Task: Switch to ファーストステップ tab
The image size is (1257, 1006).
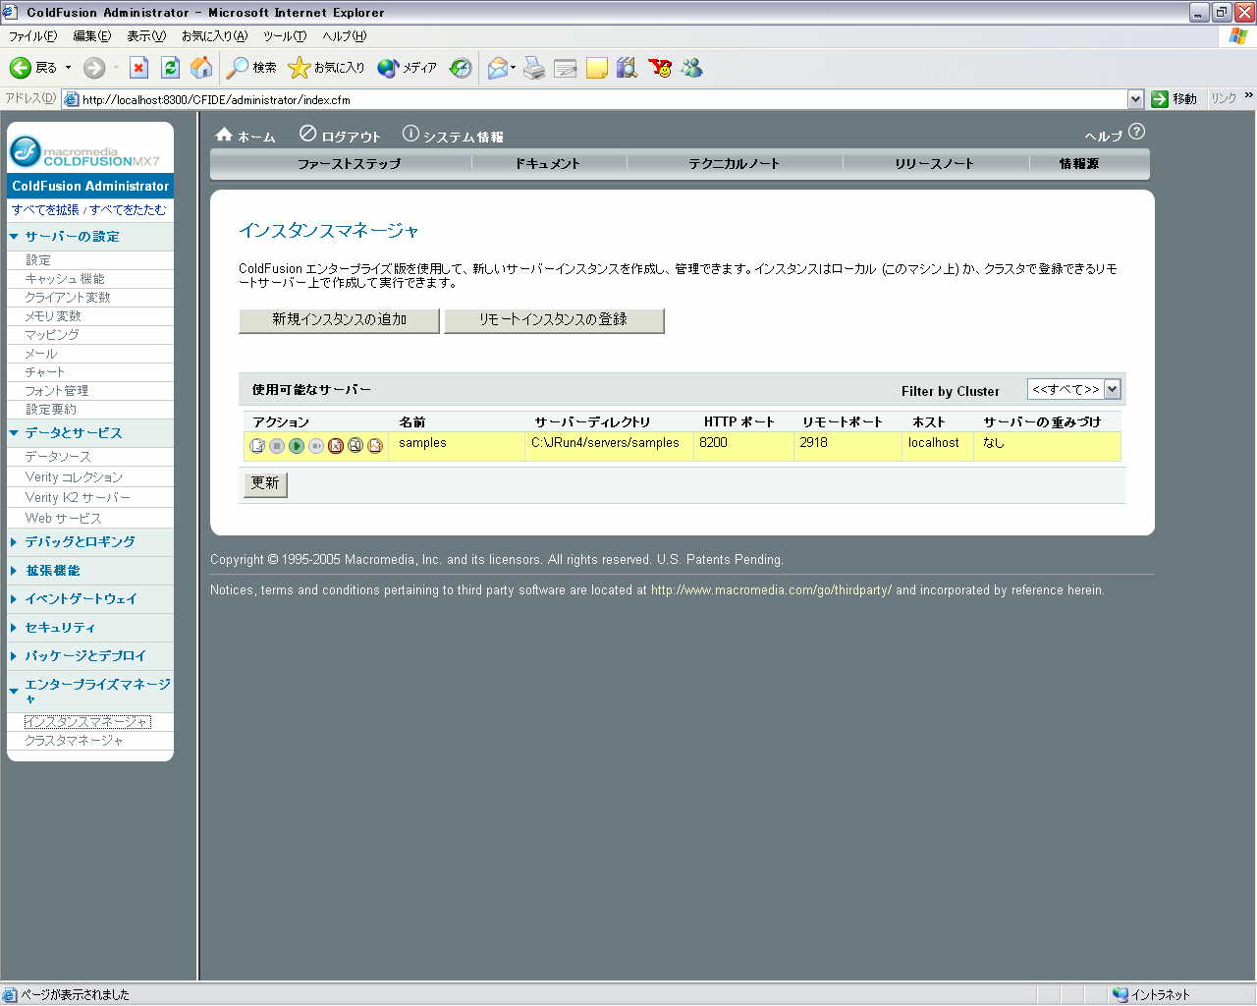Action: 349,164
